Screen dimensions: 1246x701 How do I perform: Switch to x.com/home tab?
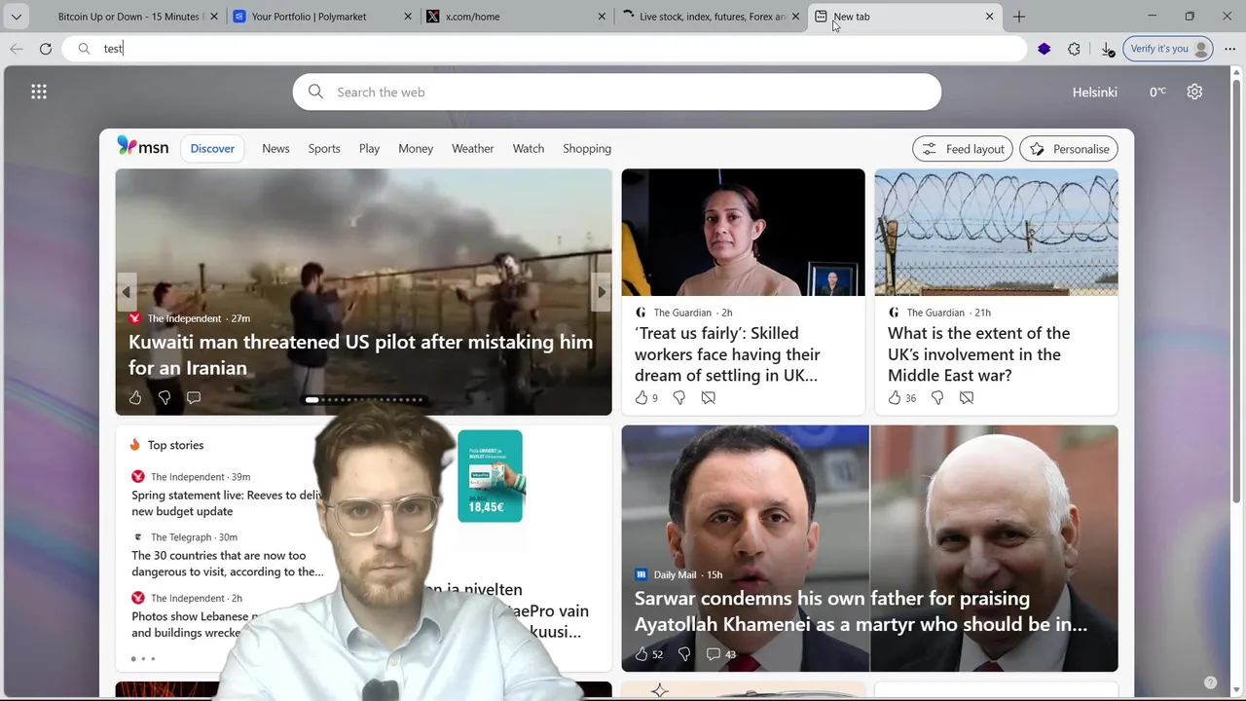click(516, 17)
